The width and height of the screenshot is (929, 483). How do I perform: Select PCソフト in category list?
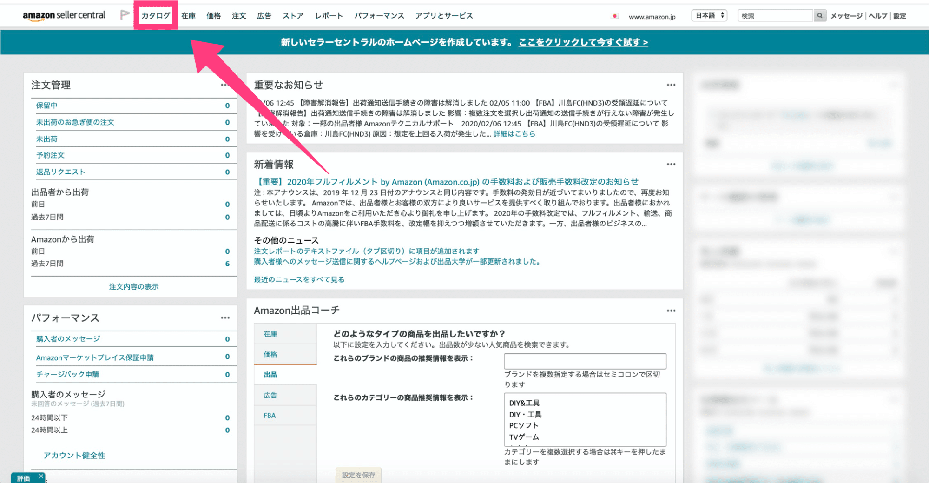pos(524,425)
